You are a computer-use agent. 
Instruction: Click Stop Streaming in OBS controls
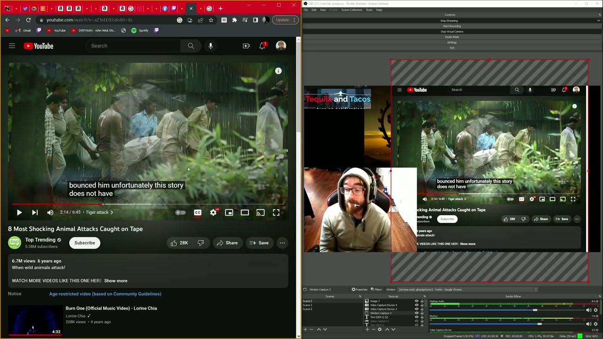click(x=449, y=21)
